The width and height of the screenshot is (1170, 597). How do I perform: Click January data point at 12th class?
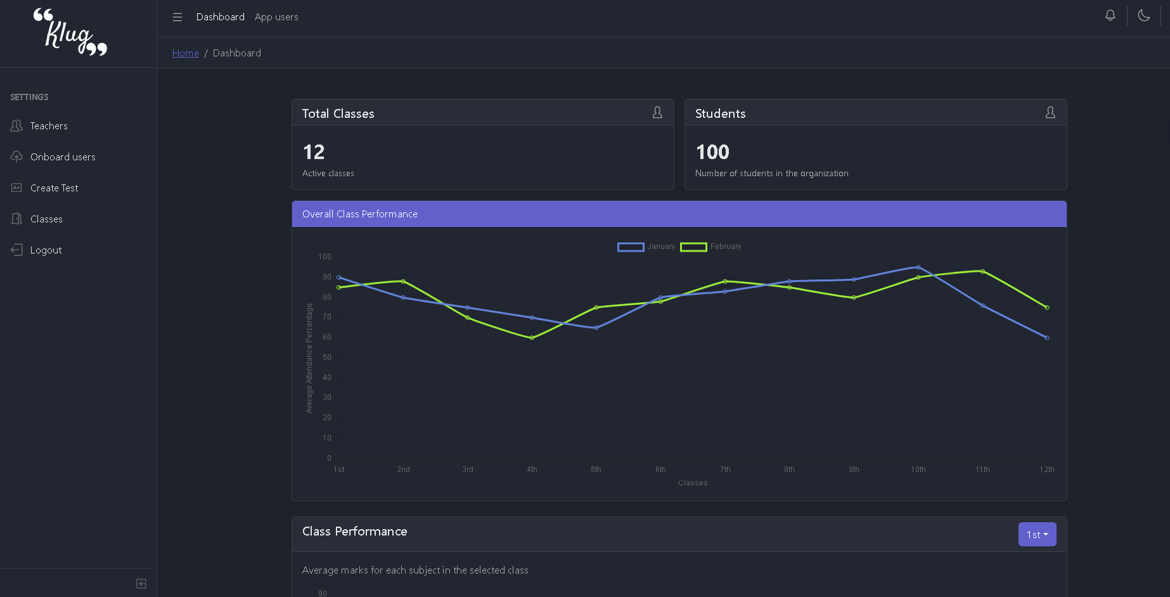coord(1047,338)
